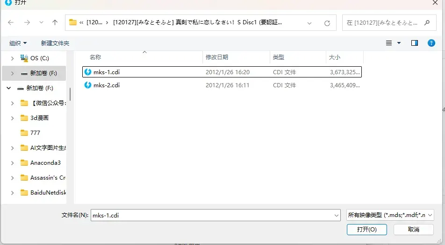Image resolution: width=445 pixels, height=245 pixels.
Task: Navigate up one folder level
Action: pos(55,22)
